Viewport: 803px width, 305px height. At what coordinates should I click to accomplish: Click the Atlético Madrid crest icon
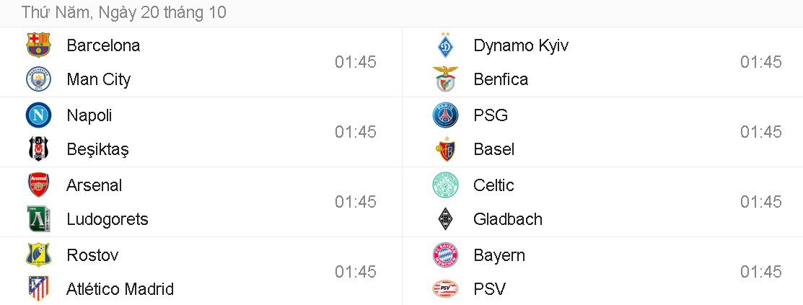pos(38,288)
